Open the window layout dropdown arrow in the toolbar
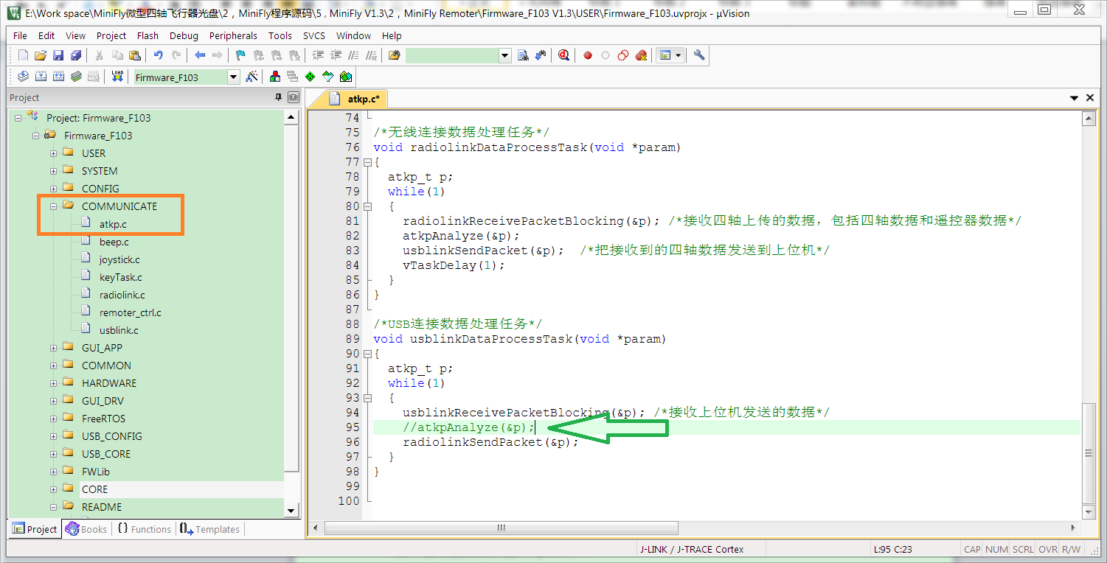The width and height of the screenshot is (1107, 563). tap(678, 55)
